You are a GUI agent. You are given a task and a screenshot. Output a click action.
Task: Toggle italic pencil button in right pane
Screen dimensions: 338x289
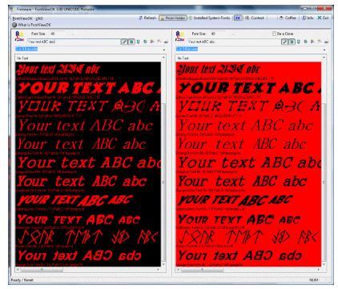[284, 42]
